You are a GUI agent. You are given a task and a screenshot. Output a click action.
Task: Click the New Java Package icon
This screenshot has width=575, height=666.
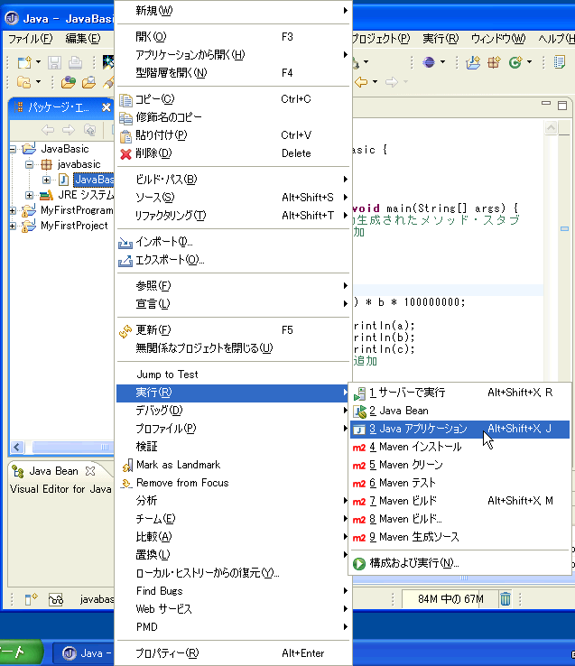pyautogui.click(x=494, y=62)
